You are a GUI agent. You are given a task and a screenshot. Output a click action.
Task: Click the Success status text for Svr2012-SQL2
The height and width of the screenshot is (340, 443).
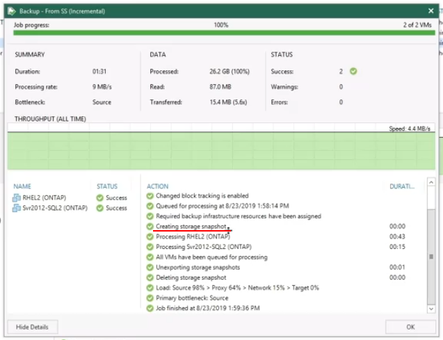pos(116,208)
